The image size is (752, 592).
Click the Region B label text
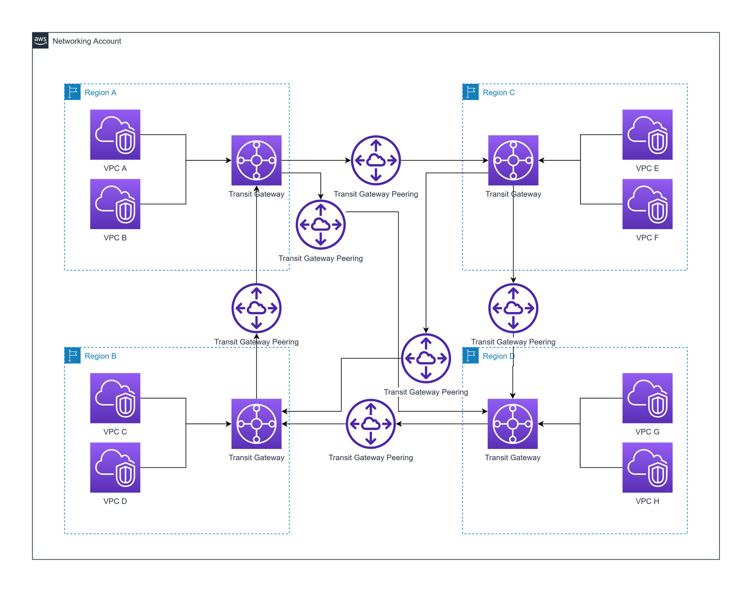tap(100, 356)
